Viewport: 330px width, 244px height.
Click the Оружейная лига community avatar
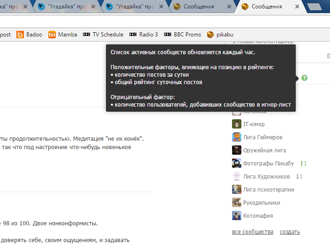(x=237, y=151)
